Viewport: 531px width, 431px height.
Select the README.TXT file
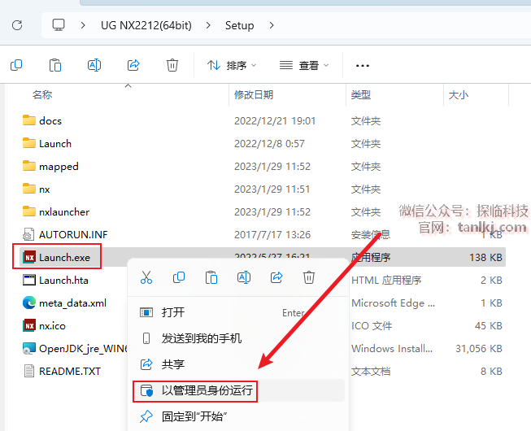(69, 371)
